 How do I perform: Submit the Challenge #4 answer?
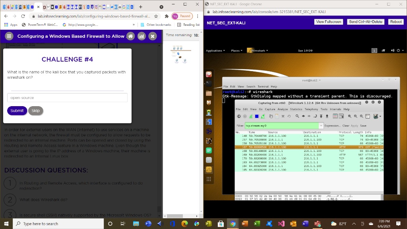[x=17, y=111]
